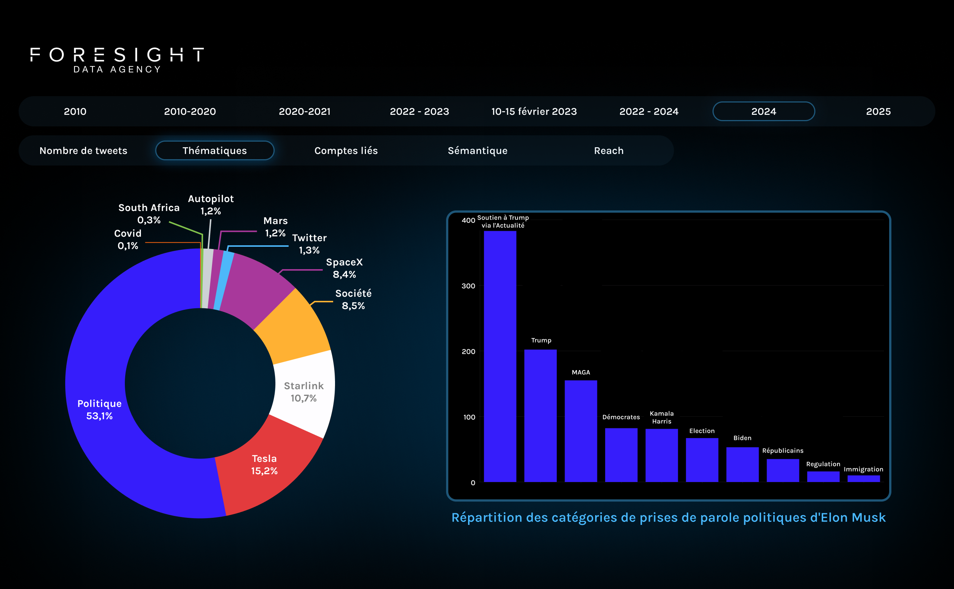Select the 2010 period tab

(75, 111)
